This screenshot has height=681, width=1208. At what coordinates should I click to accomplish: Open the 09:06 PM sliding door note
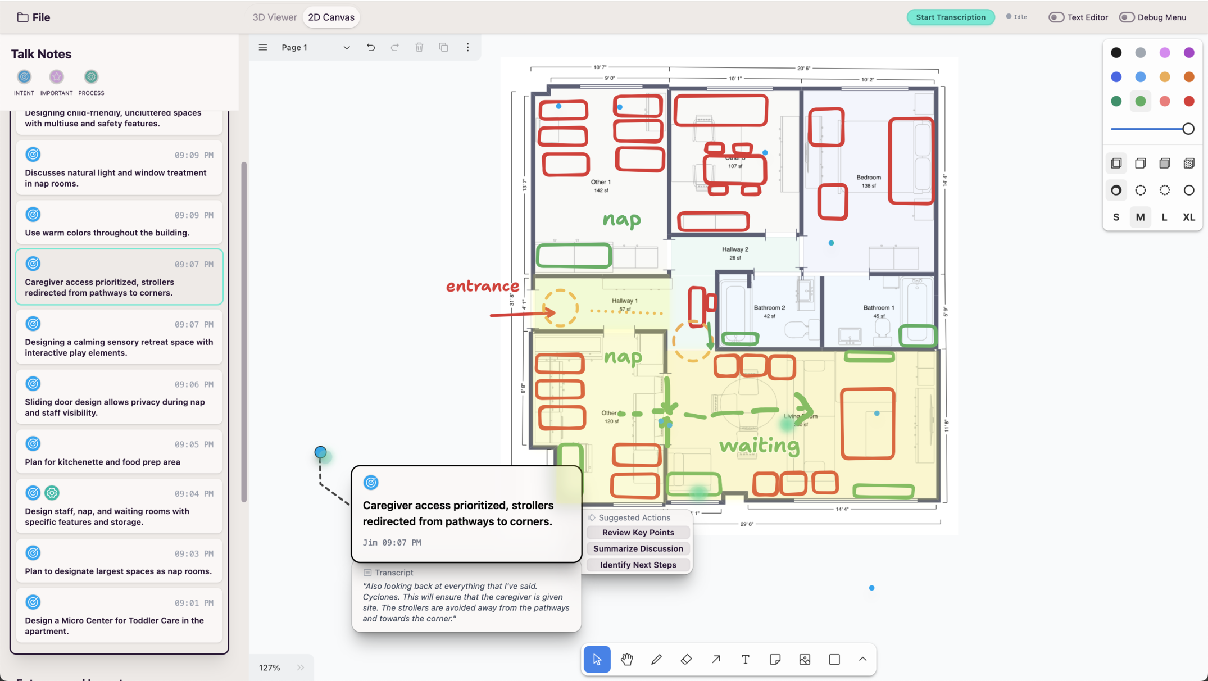coord(119,397)
